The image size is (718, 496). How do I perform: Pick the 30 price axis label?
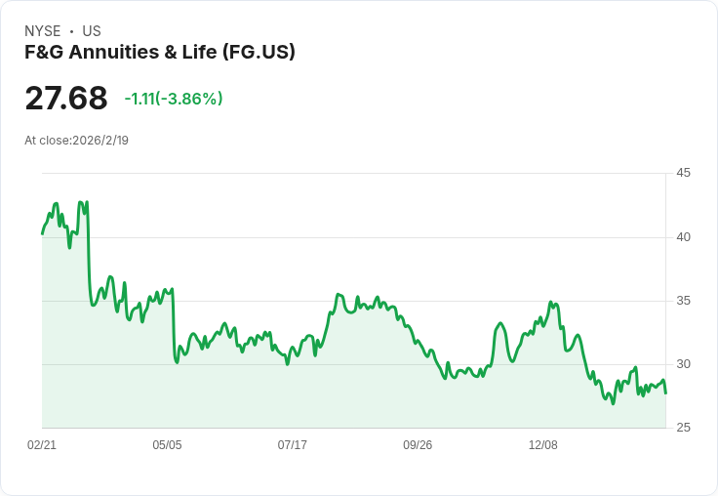pos(683,364)
